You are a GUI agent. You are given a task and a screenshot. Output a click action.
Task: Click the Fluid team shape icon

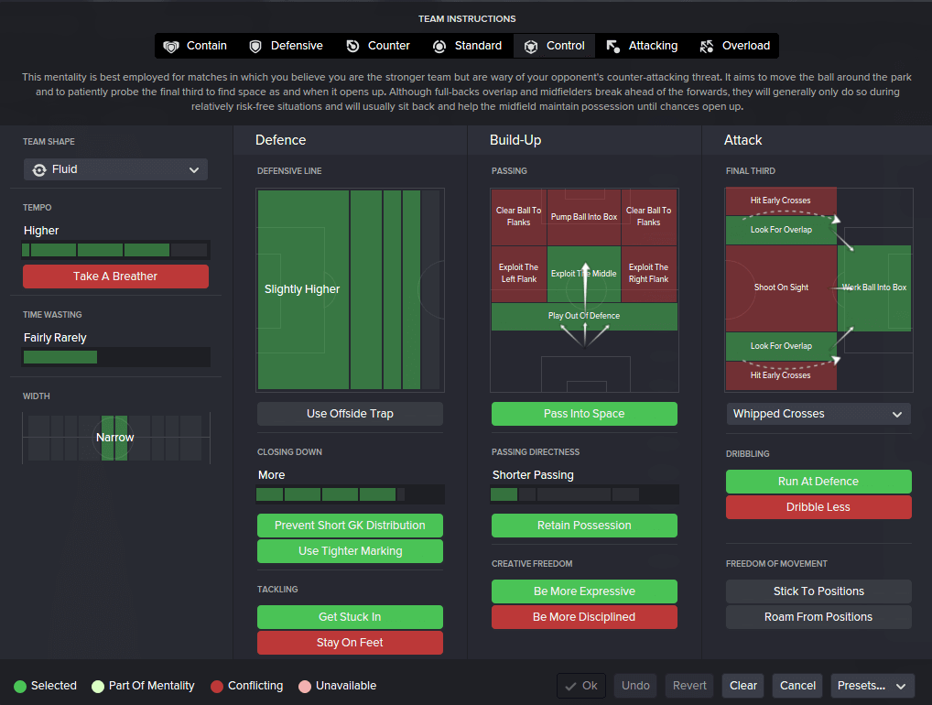pos(39,170)
